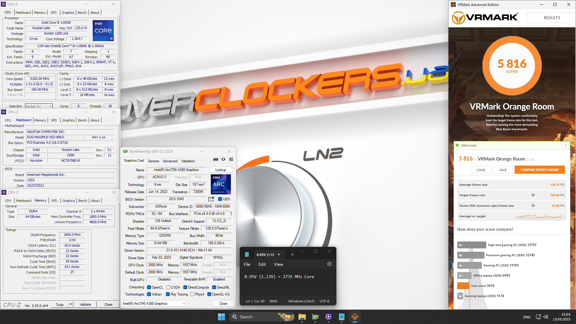Toggle the OpenGL 4.6 checkbox
Viewport: 576px width, 324px height.
point(209,294)
